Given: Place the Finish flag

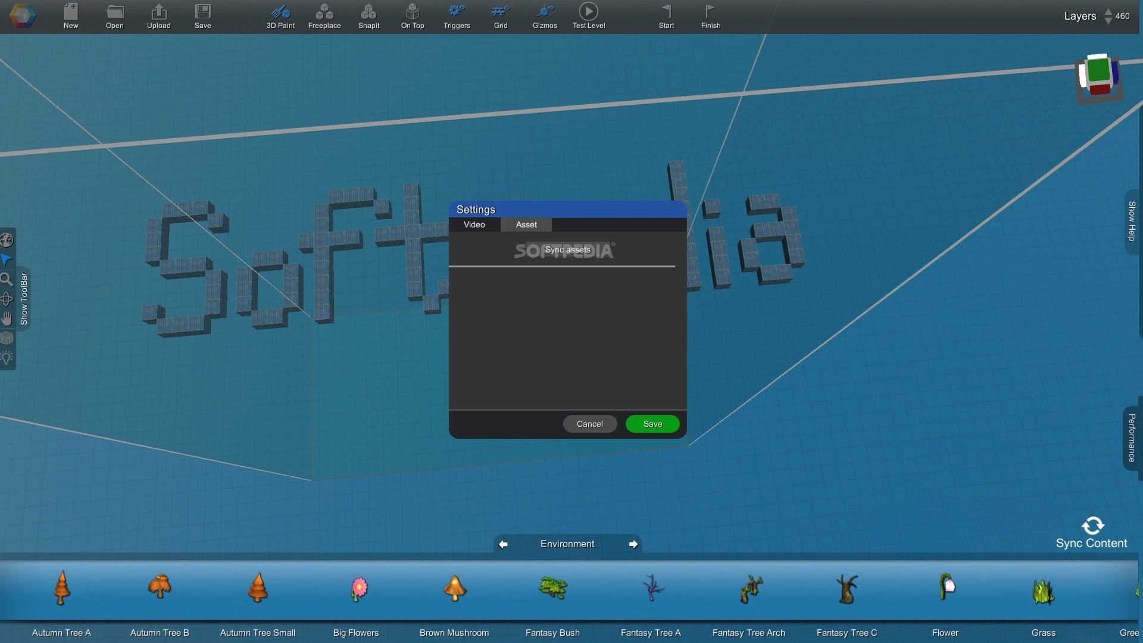Looking at the screenshot, I should 711,16.
